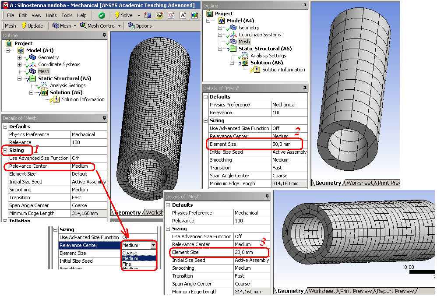Open the View menu
Screen dimensions: 437x296
36,15
